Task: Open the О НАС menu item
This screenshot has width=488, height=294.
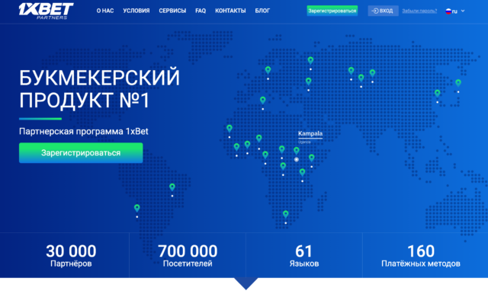Action: (105, 11)
